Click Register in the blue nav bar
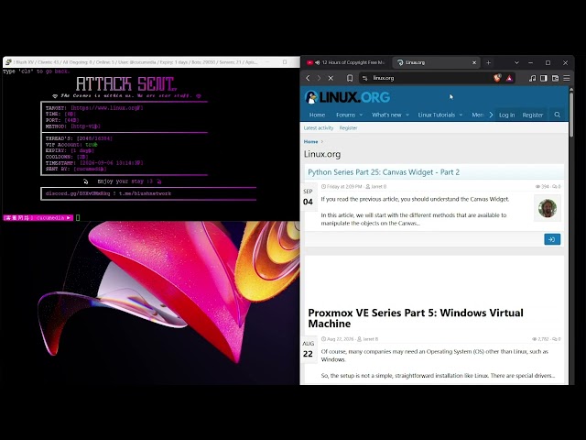The width and height of the screenshot is (586, 440). (x=533, y=115)
